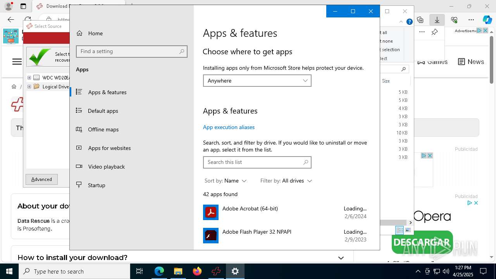The height and width of the screenshot is (279, 496).
Task: Select WDC WD20EA drive in source list
Action: (51, 77)
